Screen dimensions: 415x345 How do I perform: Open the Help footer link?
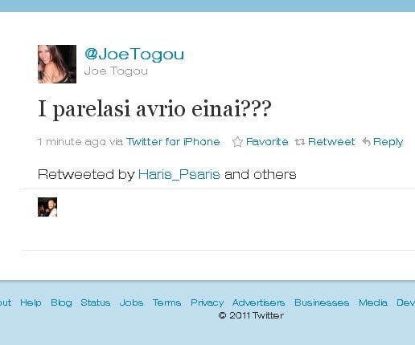(31, 302)
